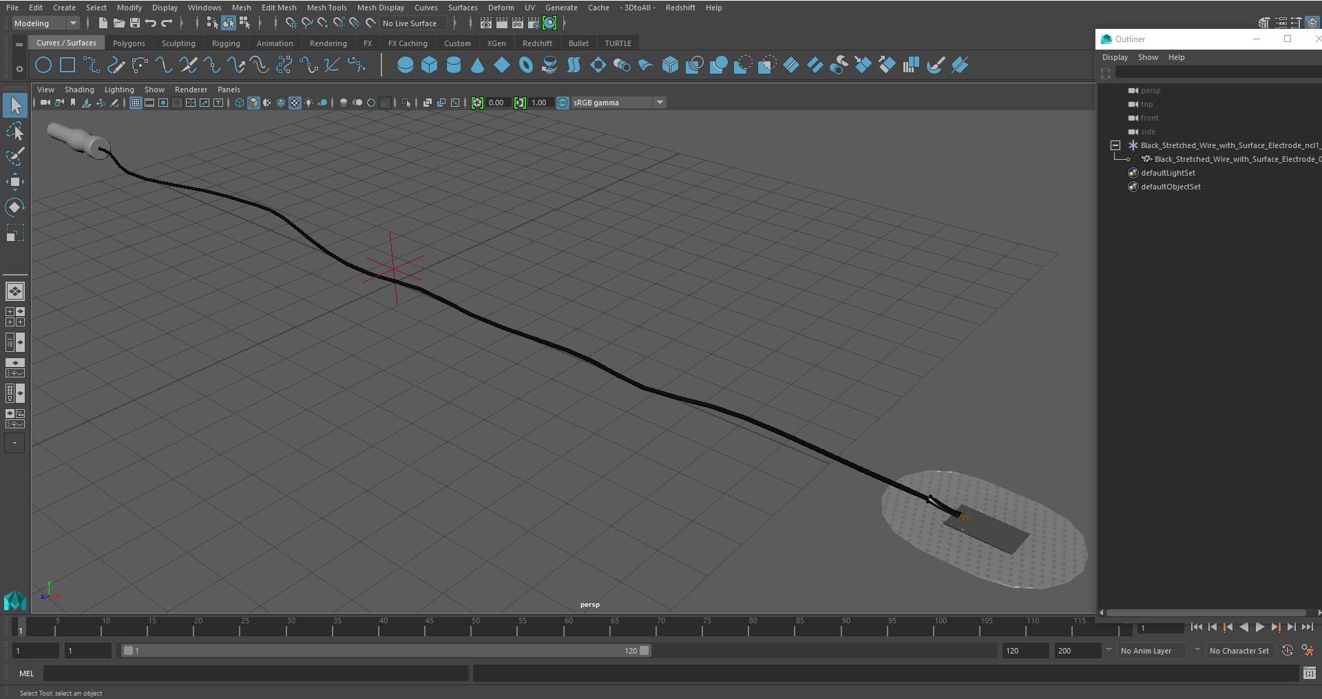Click the Undo arrow icon
The height and width of the screenshot is (699, 1322).
coord(151,23)
